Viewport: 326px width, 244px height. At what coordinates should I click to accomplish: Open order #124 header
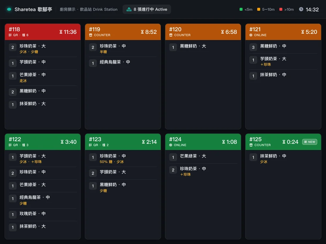point(203,142)
